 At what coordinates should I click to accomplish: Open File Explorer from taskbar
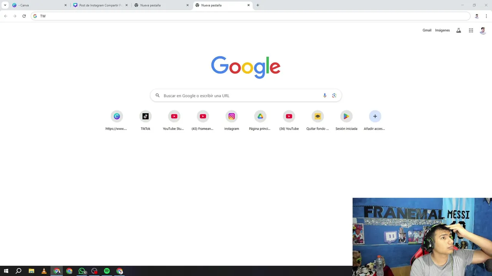pos(32,271)
